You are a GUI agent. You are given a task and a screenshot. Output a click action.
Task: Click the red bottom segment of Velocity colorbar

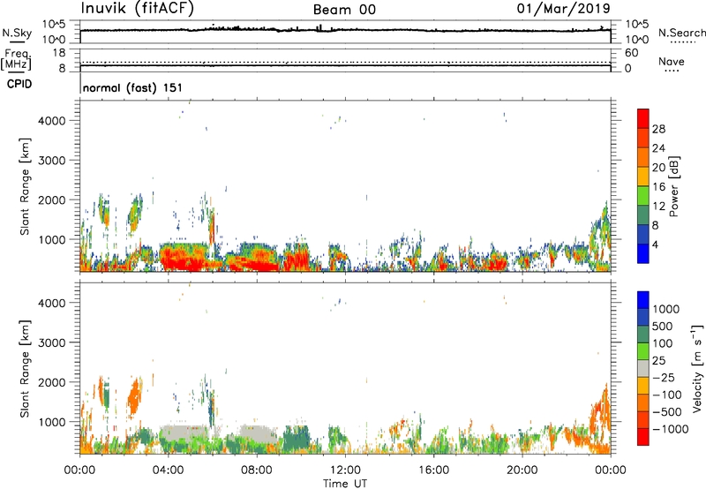pyautogui.click(x=643, y=437)
